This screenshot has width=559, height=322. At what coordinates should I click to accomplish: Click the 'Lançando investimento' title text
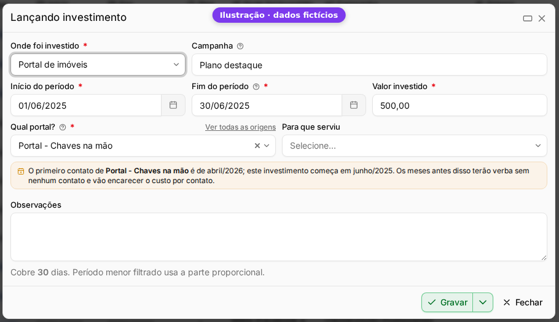(68, 17)
